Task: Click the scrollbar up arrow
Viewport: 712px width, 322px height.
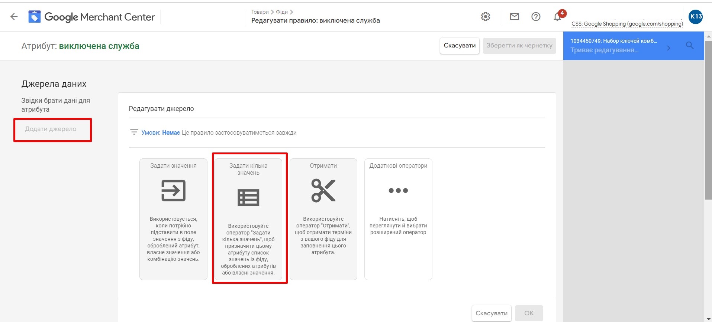Action: pyautogui.click(x=708, y=36)
